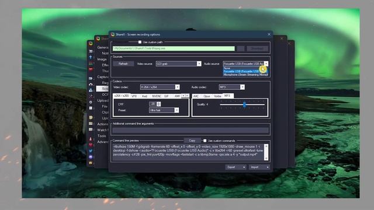The height and width of the screenshot is (210, 374).
Task: Switch to the Vorbis audio tab
Action: [217, 96]
